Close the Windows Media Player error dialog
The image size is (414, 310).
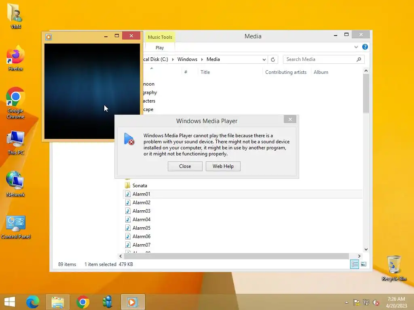[185, 166]
